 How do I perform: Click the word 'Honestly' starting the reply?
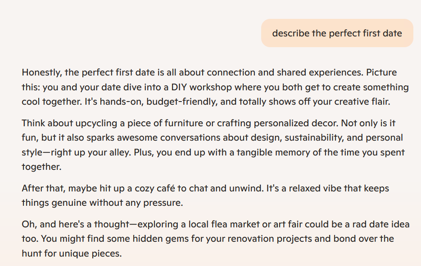pos(41,73)
